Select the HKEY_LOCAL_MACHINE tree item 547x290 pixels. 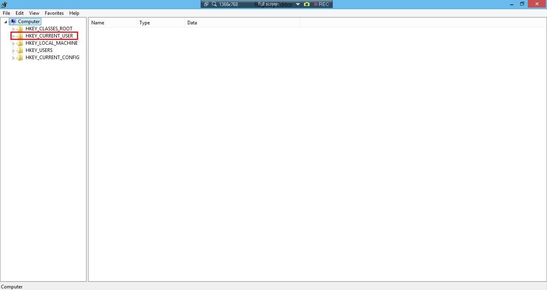[52, 43]
